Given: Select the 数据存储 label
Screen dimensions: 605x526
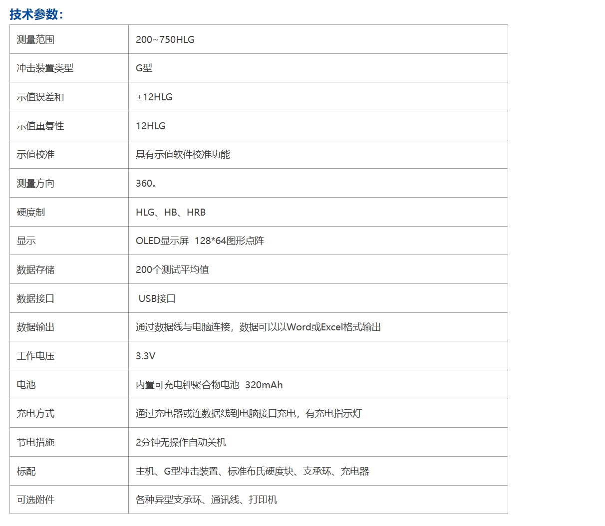Looking at the screenshot, I should pyautogui.click(x=35, y=270).
